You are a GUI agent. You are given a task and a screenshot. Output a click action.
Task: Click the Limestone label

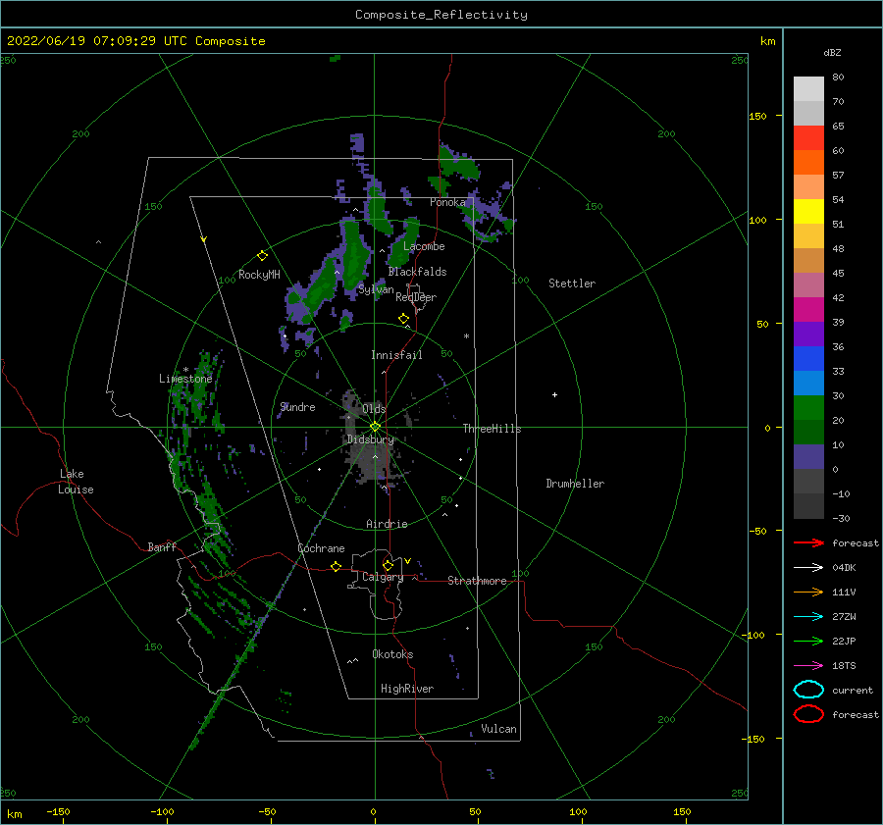185,379
